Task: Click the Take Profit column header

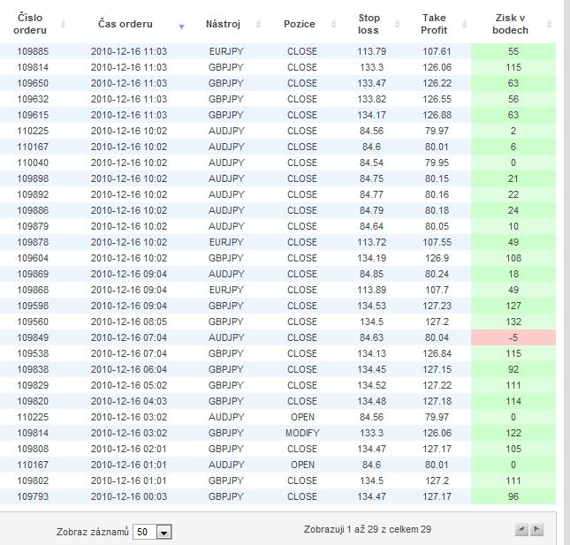Action: coord(434,24)
